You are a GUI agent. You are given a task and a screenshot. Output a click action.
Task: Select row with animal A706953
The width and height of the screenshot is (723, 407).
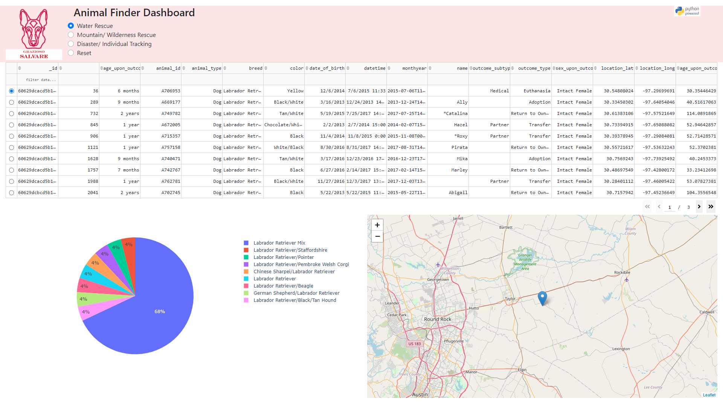[11, 91]
